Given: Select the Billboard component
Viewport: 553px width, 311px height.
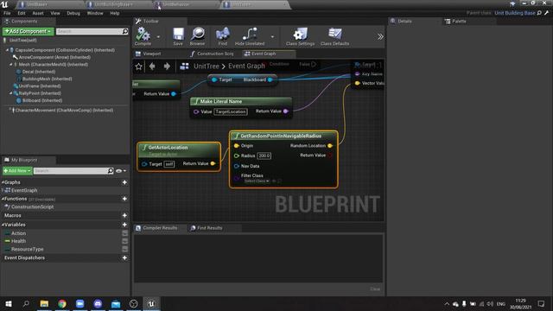Looking at the screenshot, I should pyautogui.click(x=42, y=100).
